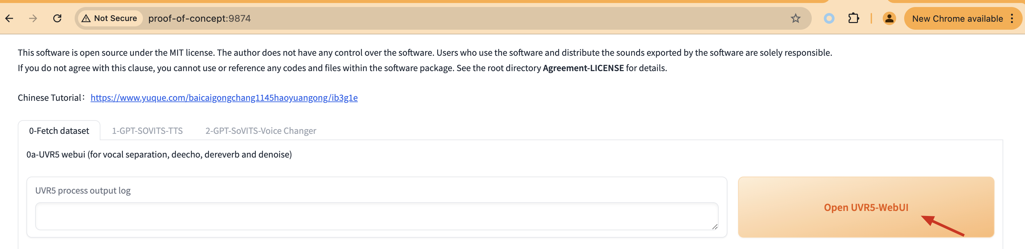Click the UVR5 process output log label
Image resolution: width=1025 pixels, height=249 pixels.
[83, 191]
